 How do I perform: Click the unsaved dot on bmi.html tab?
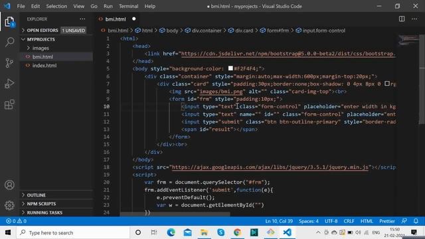(134, 19)
